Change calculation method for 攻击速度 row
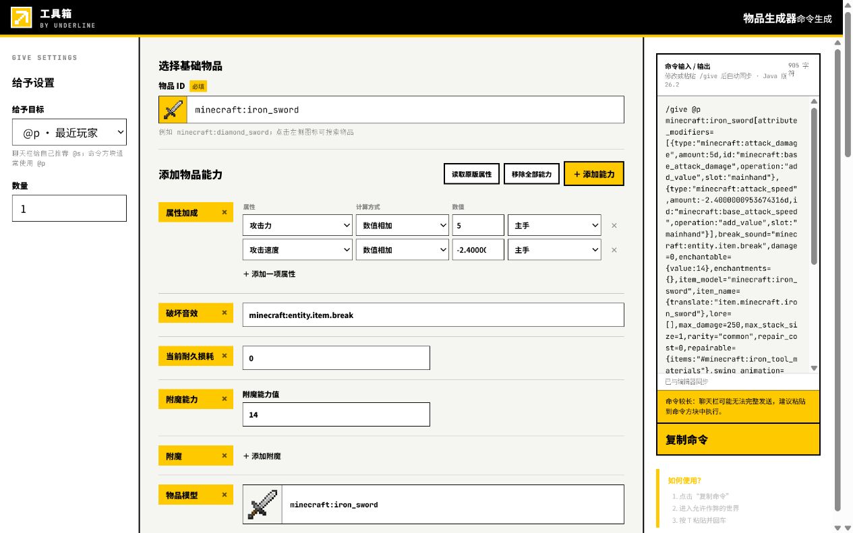The height and width of the screenshot is (533, 853). click(x=403, y=250)
